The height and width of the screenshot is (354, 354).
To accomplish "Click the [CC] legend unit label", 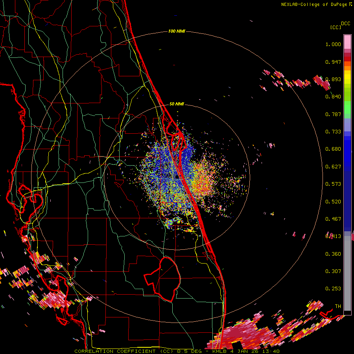I will click(x=336, y=27).
